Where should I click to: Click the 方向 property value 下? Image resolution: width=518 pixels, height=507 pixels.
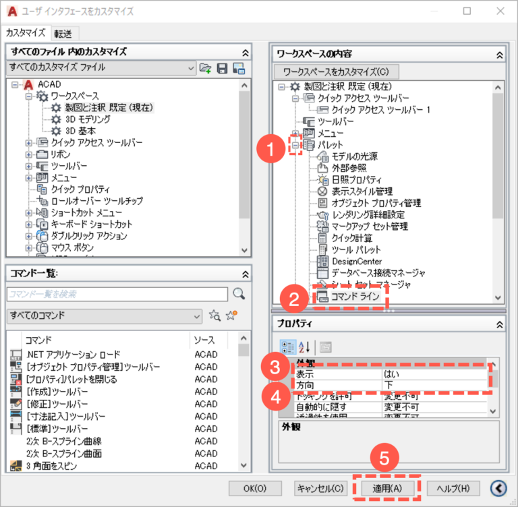[435, 385]
